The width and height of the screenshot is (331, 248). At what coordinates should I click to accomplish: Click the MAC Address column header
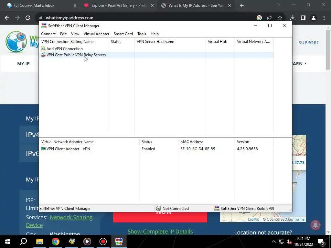tap(206, 142)
